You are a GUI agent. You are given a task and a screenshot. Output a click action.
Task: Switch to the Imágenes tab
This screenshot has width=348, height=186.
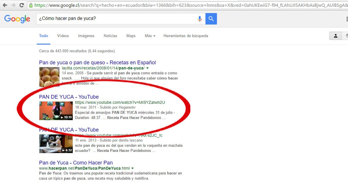tap(86, 36)
